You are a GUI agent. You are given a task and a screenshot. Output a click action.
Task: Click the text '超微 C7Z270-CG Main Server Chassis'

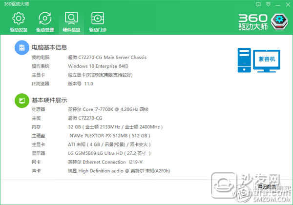[107, 57]
